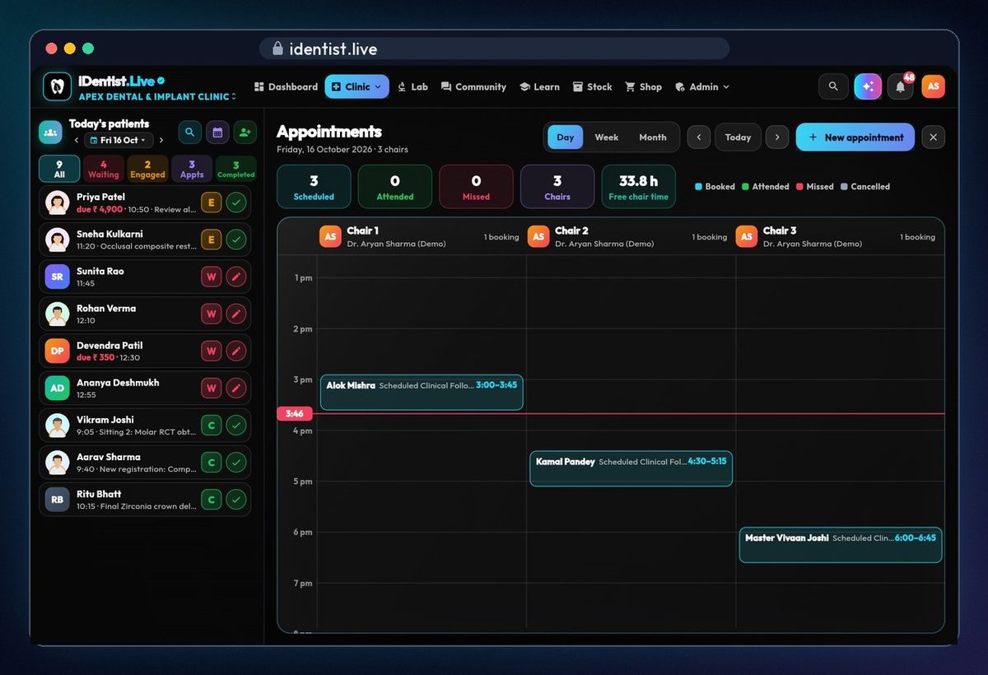Image resolution: width=988 pixels, height=675 pixels.
Task: Click Ritu Bhatt's C status badge
Action: pos(211,500)
